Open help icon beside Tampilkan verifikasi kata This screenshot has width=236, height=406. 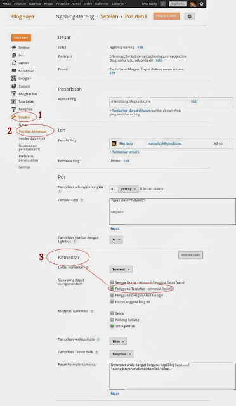point(98,339)
